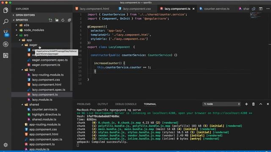
Task: Select lazy.component.ts in explorer tree
Action: 42,95
